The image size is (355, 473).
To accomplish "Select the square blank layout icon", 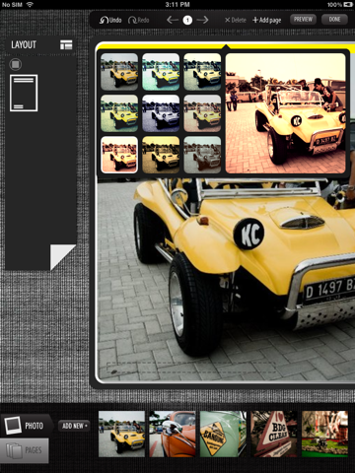I will click(x=15, y=64).
